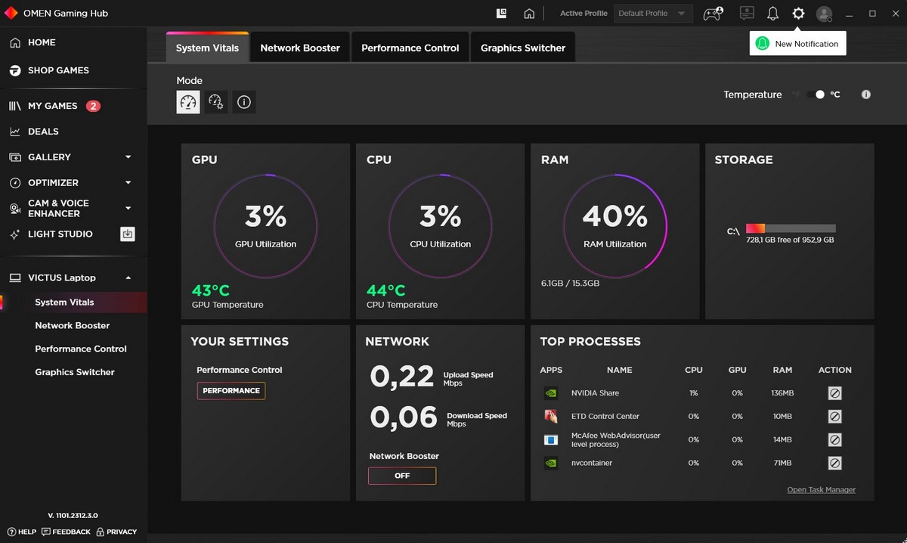This screenshot has width=907, height=543.
Task: Click the NVIDIA Share app icon
Action: 551,393
